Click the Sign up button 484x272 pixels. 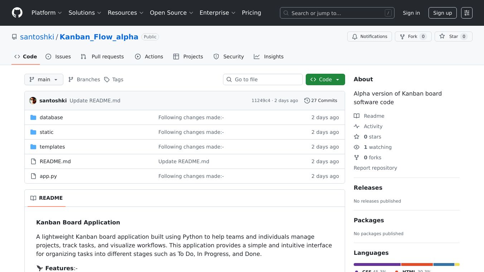tap(442, 13)
